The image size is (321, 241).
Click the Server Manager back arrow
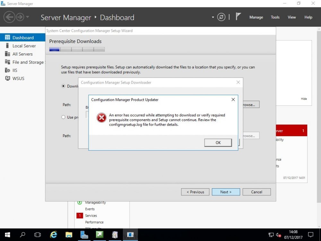[x=9, y=17]
